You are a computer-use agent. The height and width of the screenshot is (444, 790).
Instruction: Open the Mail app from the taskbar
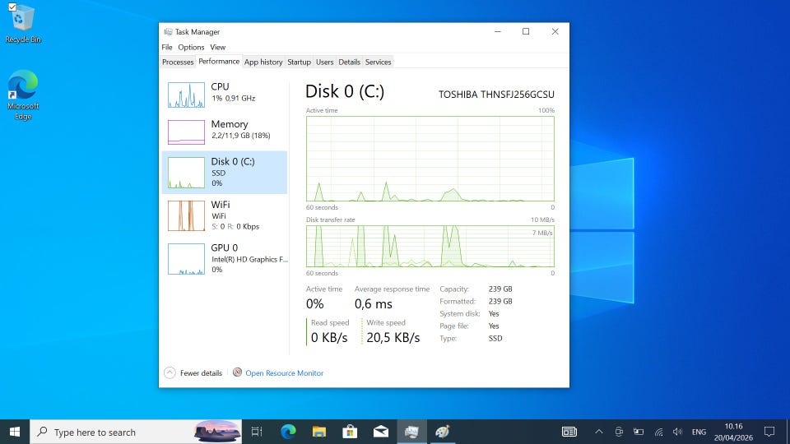(x=381, y=432)
